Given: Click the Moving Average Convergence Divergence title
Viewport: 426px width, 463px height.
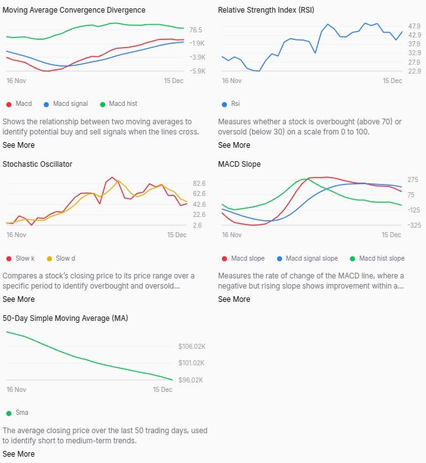Looking at the screenshot, I should (x=74, y=10).
